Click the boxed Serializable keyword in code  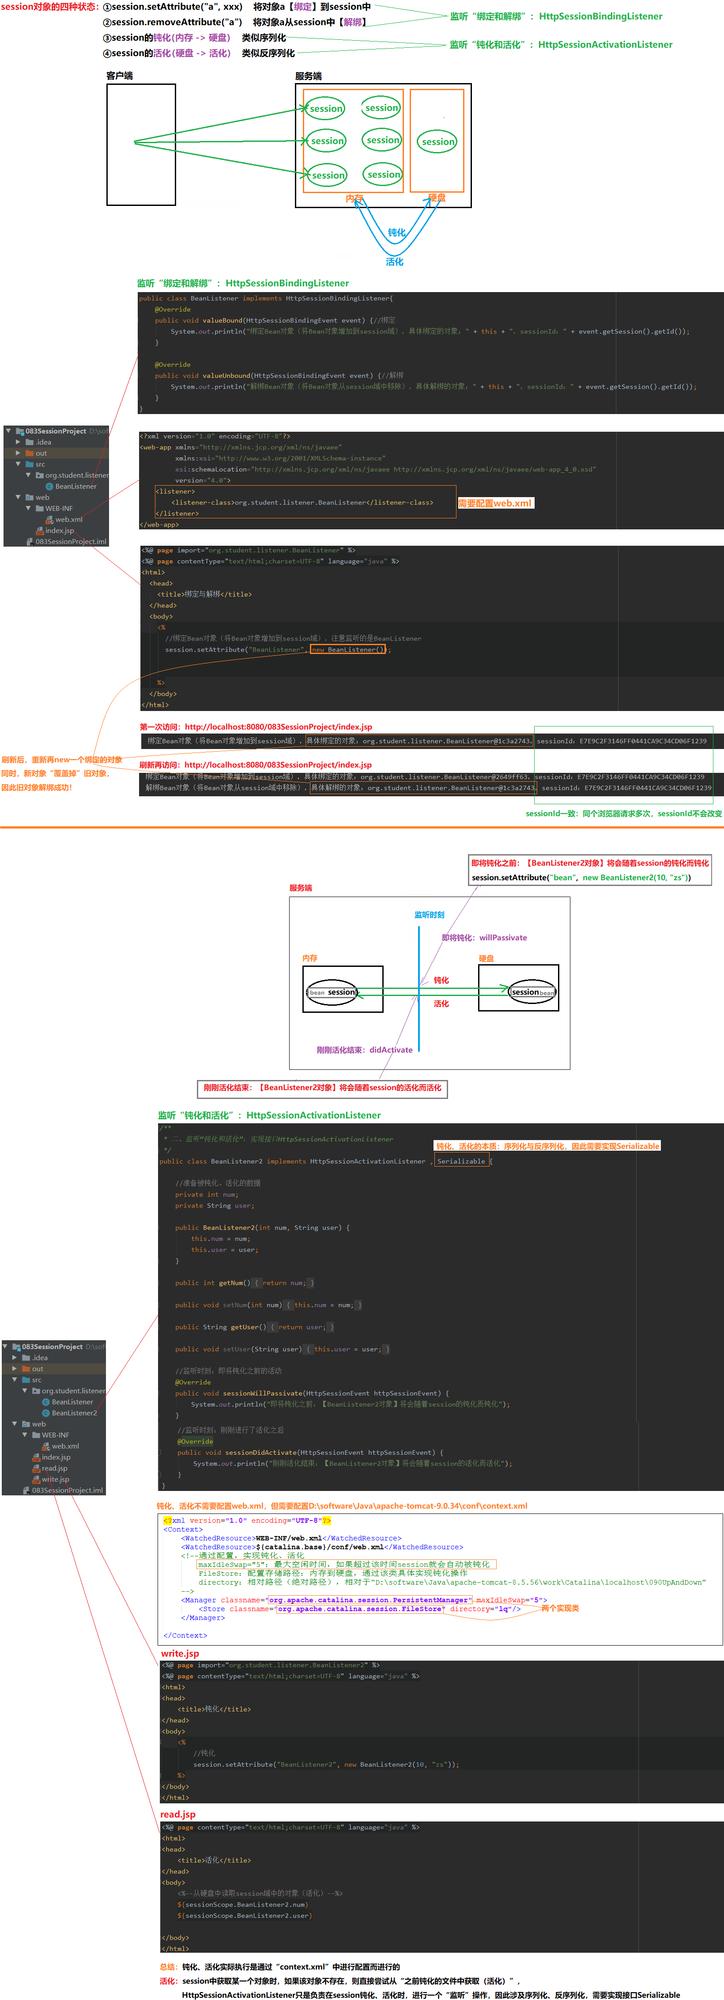click(x=461, y=1161)
